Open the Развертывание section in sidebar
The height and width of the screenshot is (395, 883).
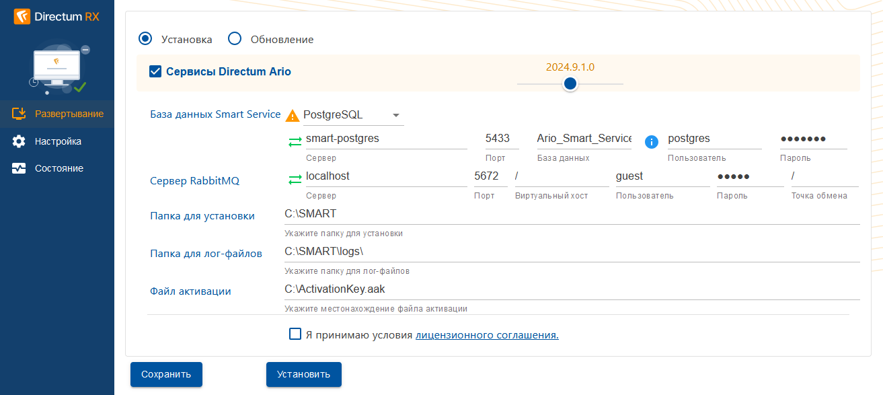pyautogui.click(x=69, y=114)
